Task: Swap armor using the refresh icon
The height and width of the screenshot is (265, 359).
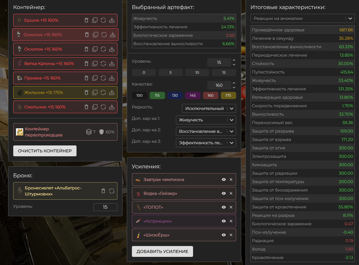Action: pyautogui.click(x=112, y=191)
